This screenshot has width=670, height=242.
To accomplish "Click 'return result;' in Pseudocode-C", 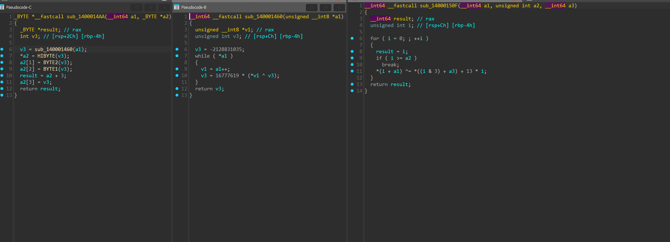I will [x=40, y=89].
